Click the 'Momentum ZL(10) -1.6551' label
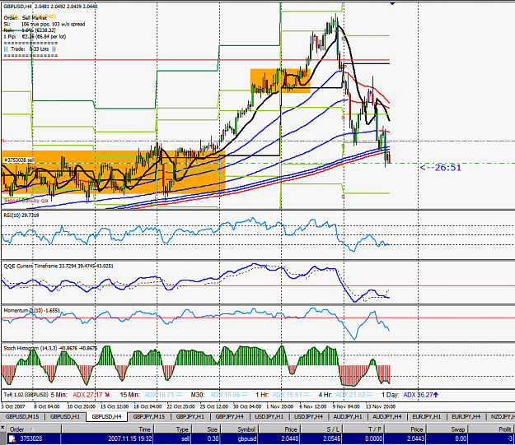 [32, 310]
